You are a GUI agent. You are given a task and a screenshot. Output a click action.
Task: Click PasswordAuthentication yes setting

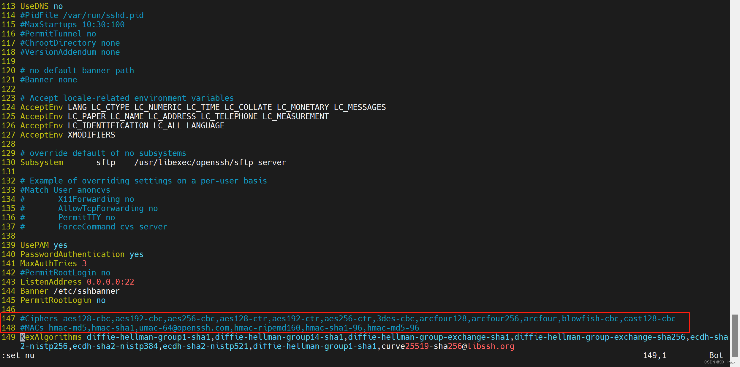click(82, 254)
